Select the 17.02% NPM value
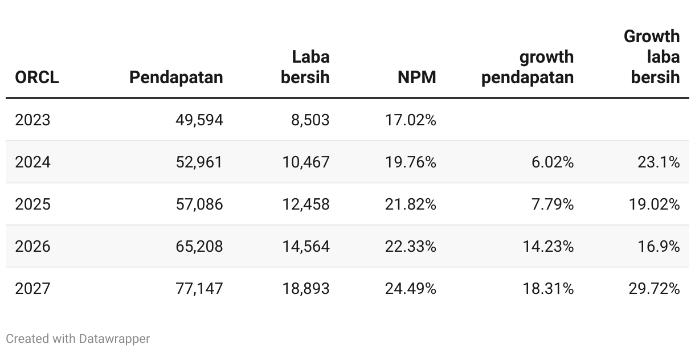 (411, 120)
